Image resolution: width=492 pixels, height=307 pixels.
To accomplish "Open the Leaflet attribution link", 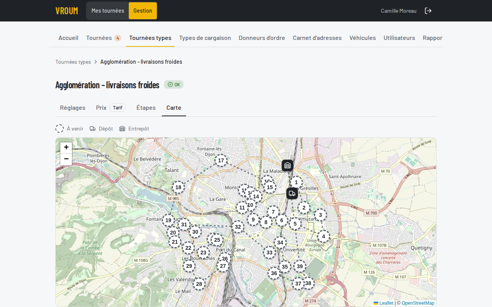I will (383, 303).
